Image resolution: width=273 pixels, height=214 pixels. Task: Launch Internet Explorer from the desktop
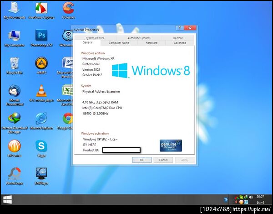[x=41, y=121]
